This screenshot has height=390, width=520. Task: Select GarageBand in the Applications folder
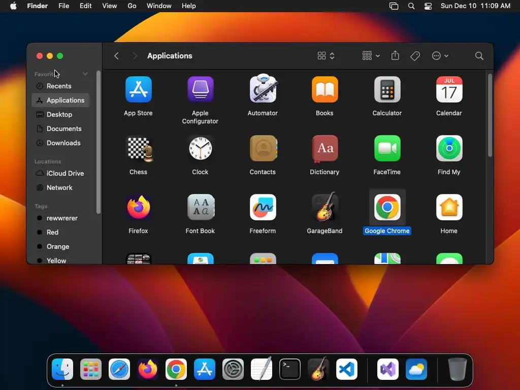pyautogui.click(x=324, y=207)
